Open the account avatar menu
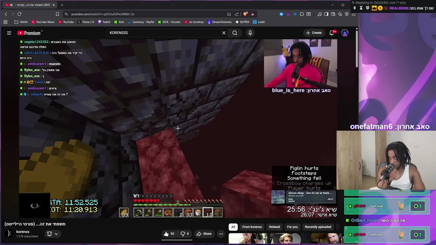Image resolution: width=436 pixels, height=245 pixels. (x=345, y=33)
